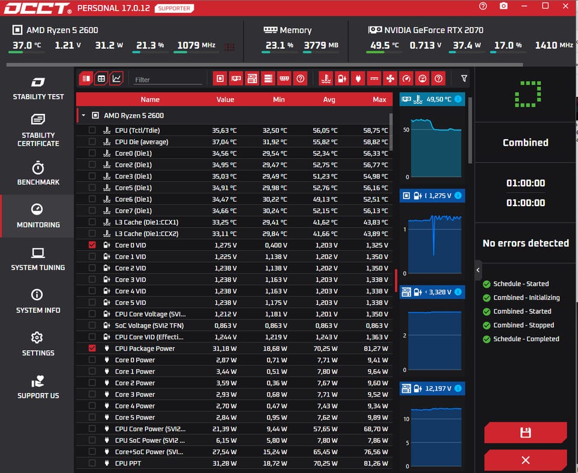Viewport: 578px width, 473px height.
Task: Save the test report with floppy button
Action: click(x=525, y=433)
